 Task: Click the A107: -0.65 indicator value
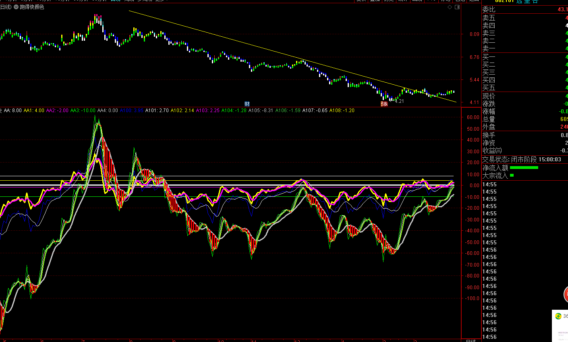pyautogui.click(x=315, y=110)
